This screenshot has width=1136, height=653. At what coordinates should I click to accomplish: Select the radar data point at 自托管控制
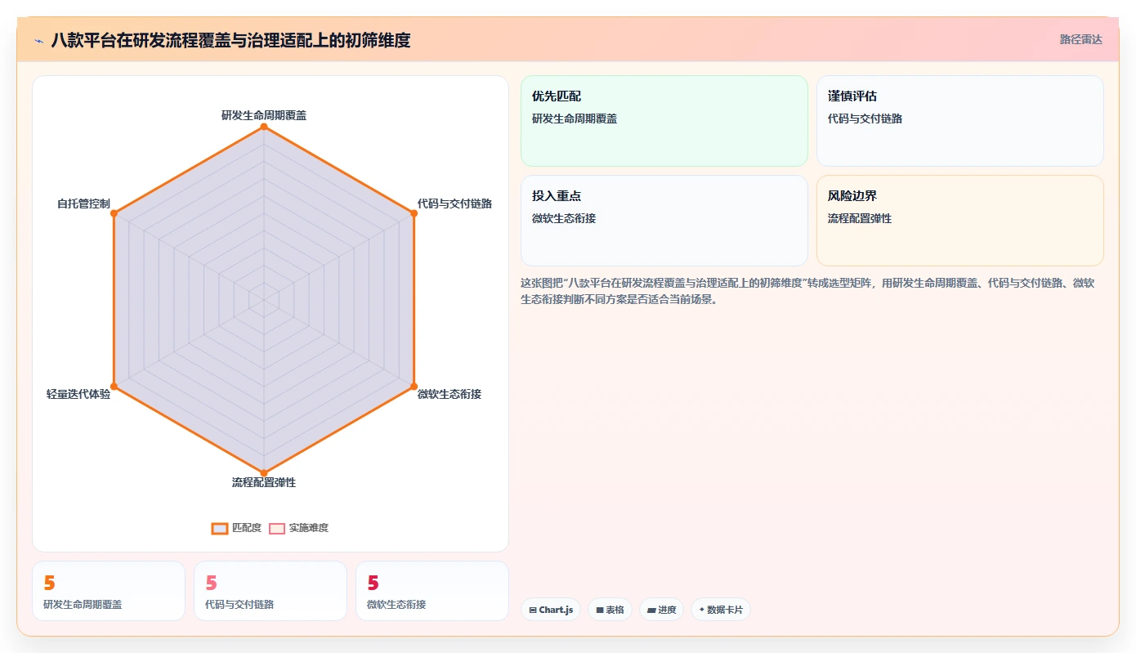point(114,213)
